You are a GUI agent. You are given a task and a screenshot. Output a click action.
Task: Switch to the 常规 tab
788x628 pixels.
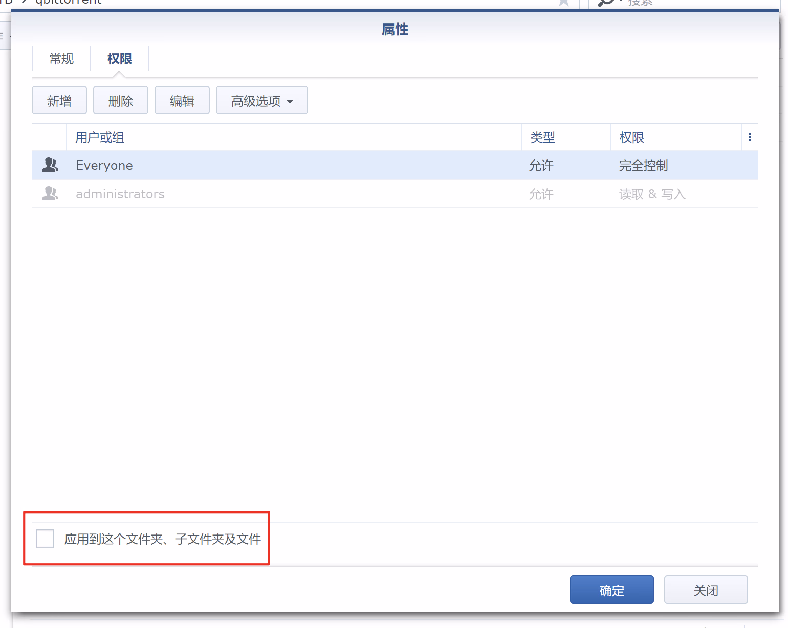coord(61,59)
